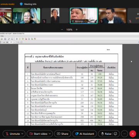This screenshot has width=139, height=139.
Task: Click the Acrobat save/upload cloud icon
Action: [2, 39]
